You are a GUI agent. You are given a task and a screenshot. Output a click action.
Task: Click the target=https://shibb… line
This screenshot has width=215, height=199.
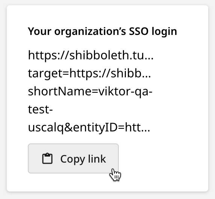pos(89,74)
